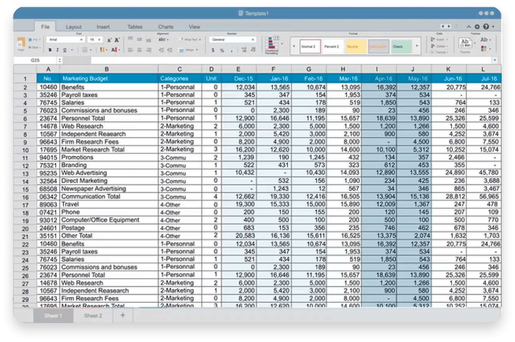The width and height of the screenshot is (515, 342).
Task: Apply the Check cell style
Action: coord(401,46)
